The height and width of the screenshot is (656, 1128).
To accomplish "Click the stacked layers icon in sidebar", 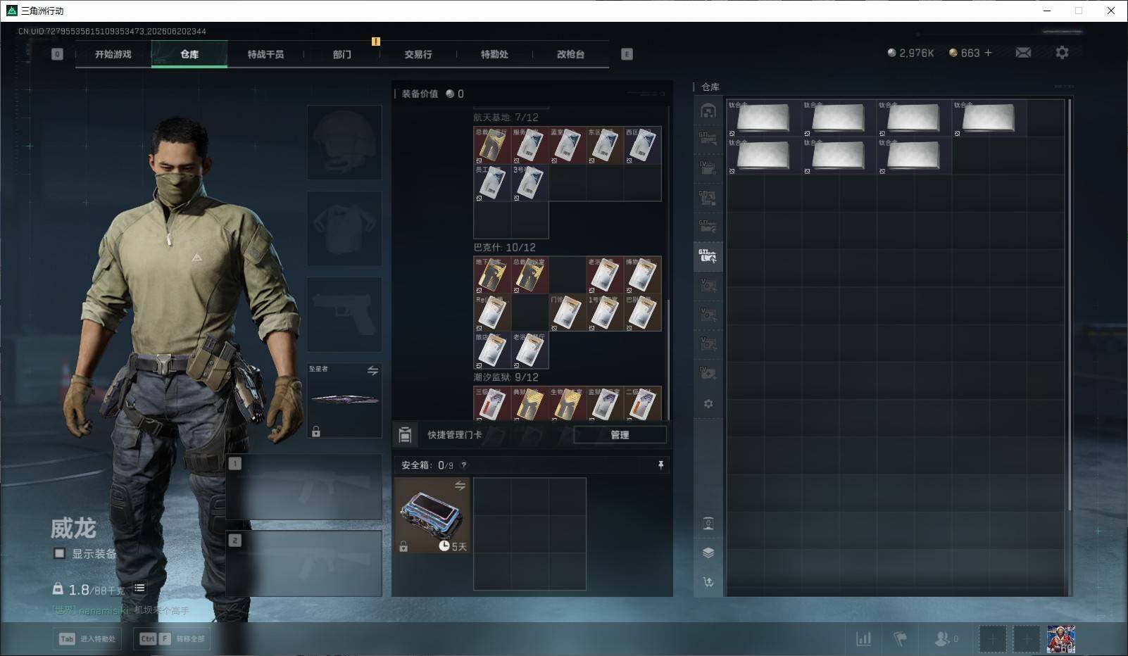I will click(708, 553).
